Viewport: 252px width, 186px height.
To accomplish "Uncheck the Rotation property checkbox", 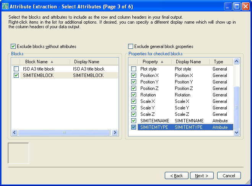I will pos(133,95).
